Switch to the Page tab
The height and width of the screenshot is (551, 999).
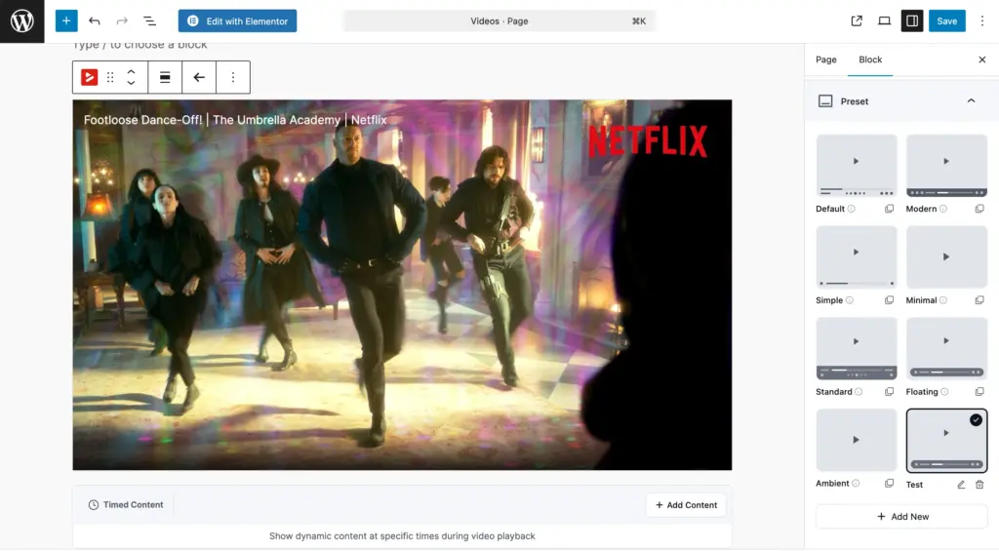(825, 59)
